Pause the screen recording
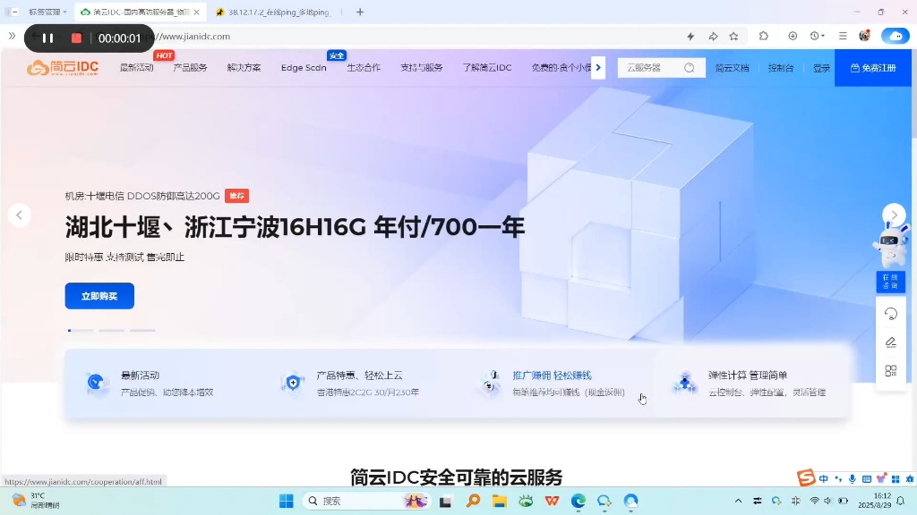917x515 pixels. click(x=48, y=38)
